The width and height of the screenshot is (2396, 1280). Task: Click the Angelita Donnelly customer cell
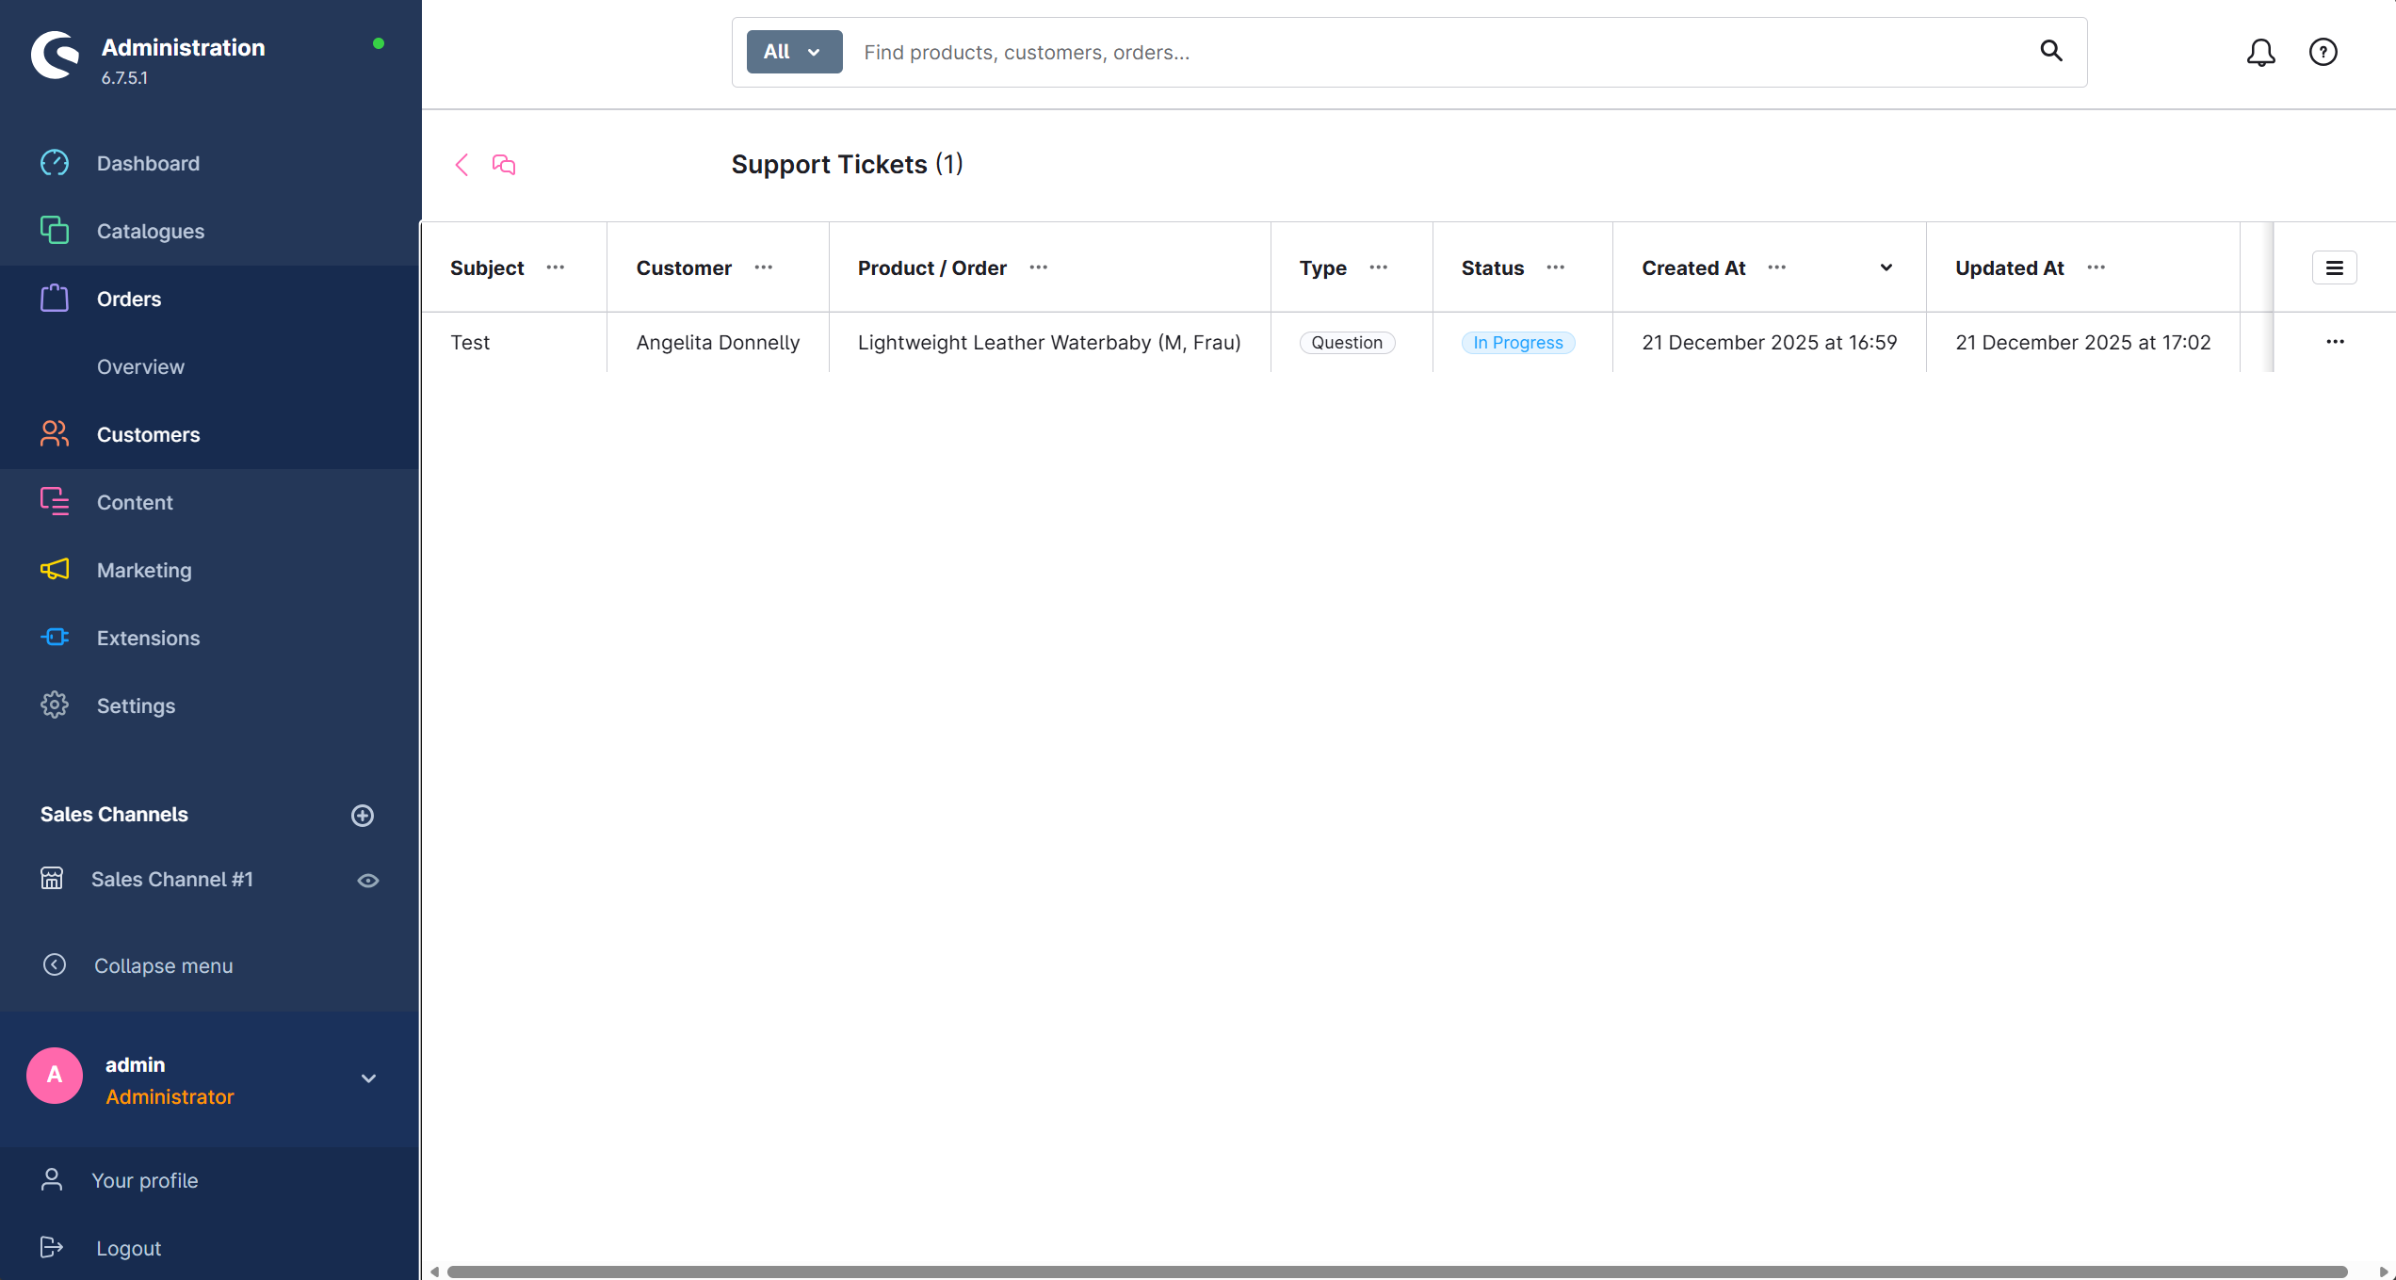click(x=718, y=342)
